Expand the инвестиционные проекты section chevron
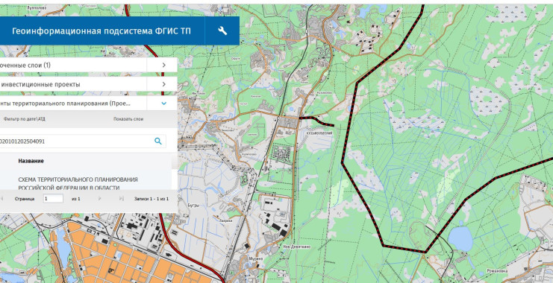Screen dimensions: 553x283 [x=163, y=84]
